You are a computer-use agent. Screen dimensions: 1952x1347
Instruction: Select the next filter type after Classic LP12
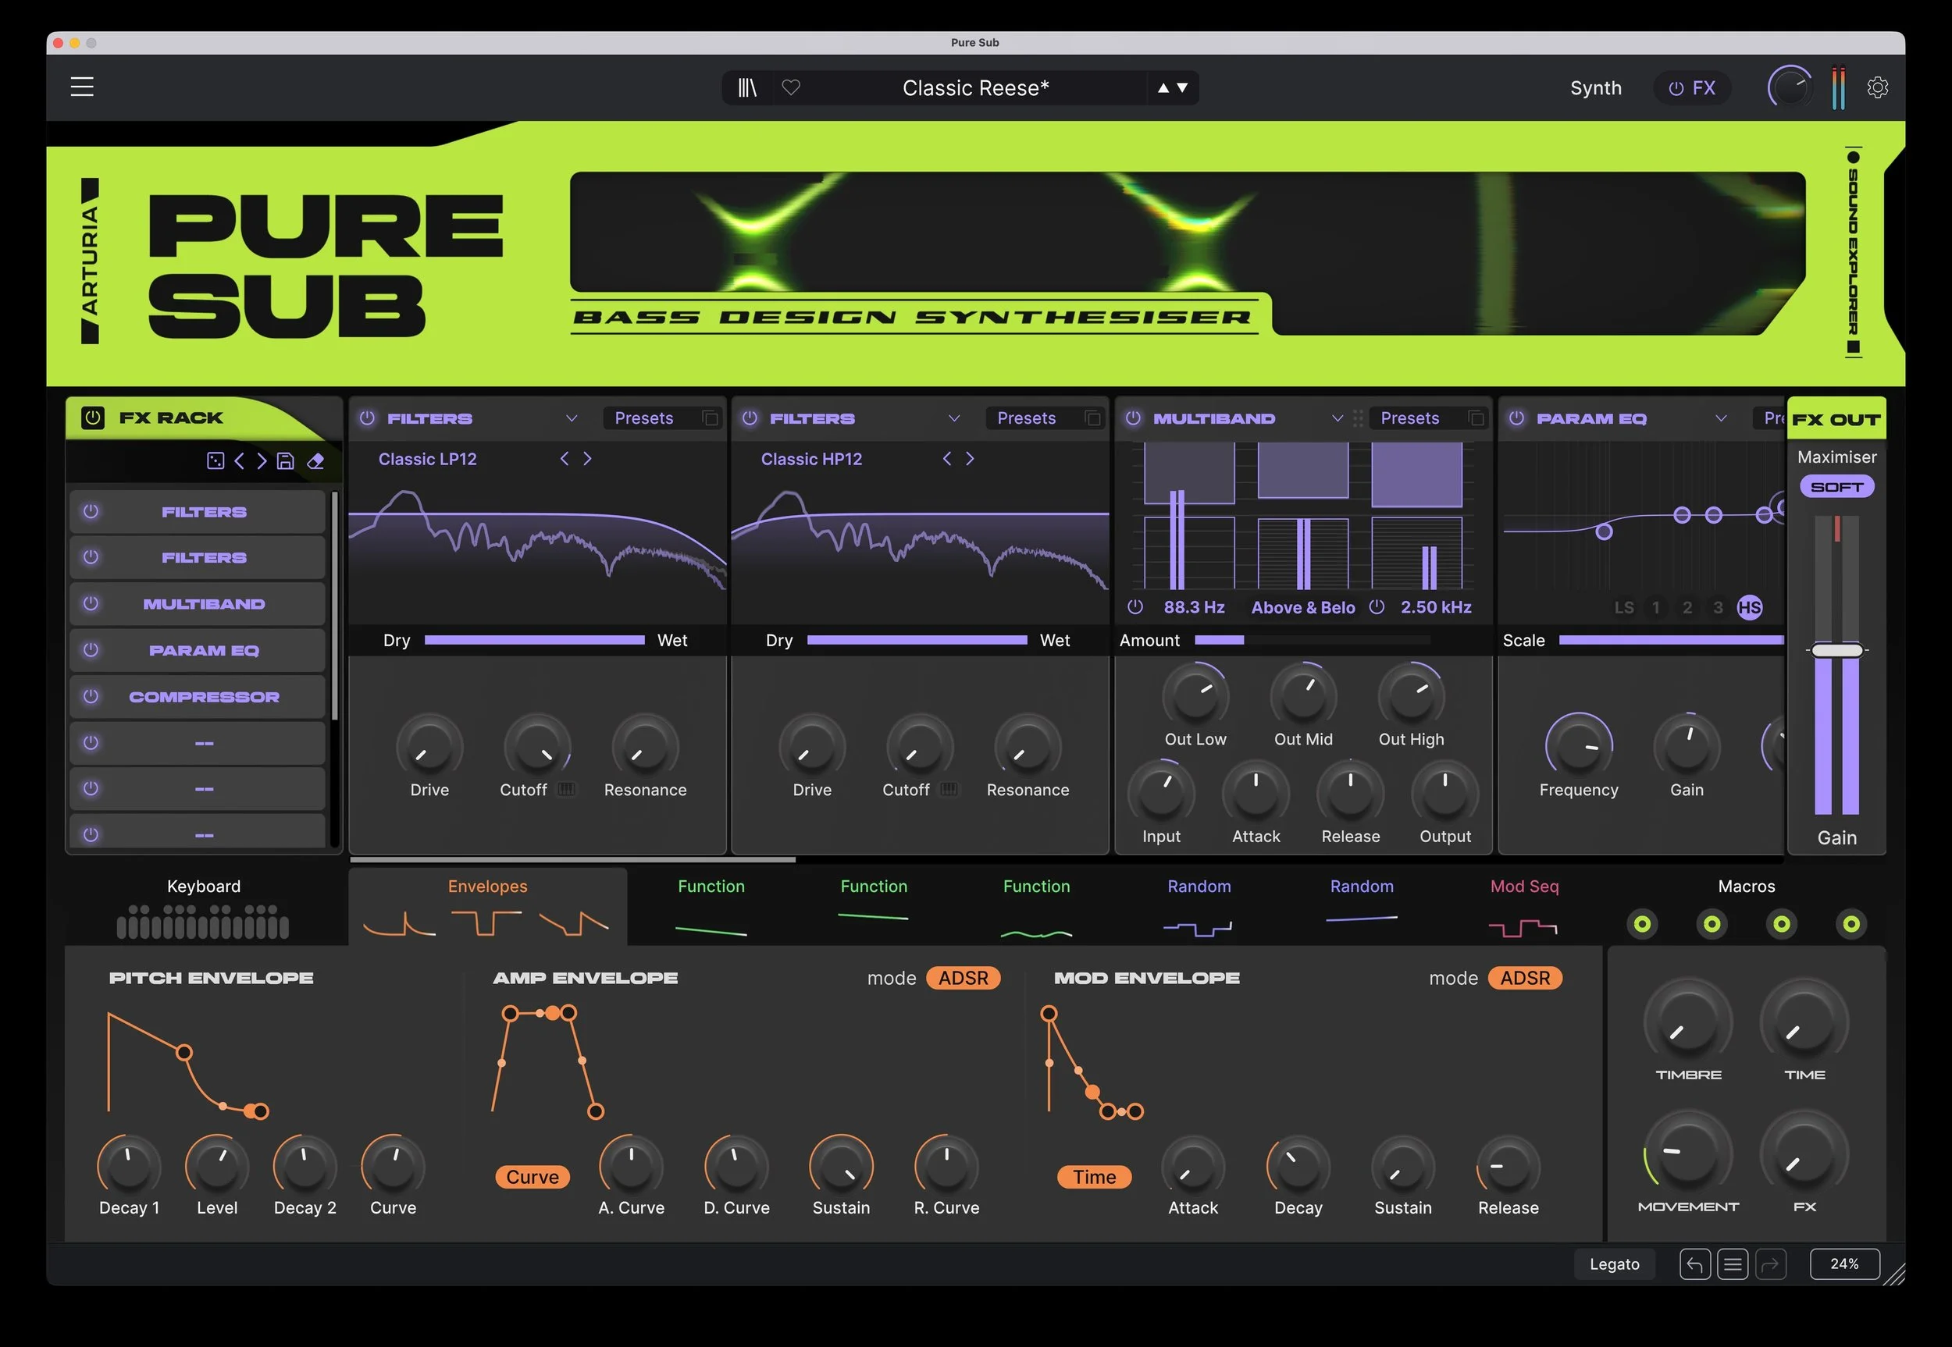point(588,458)
